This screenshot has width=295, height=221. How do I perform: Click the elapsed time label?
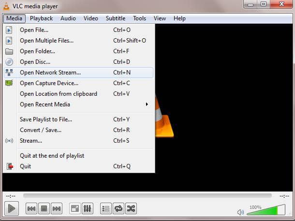click(11, 196)
